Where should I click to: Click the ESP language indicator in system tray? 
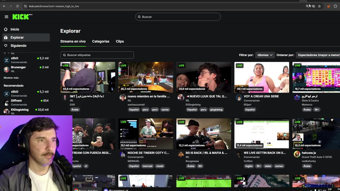tap(330, 189)
